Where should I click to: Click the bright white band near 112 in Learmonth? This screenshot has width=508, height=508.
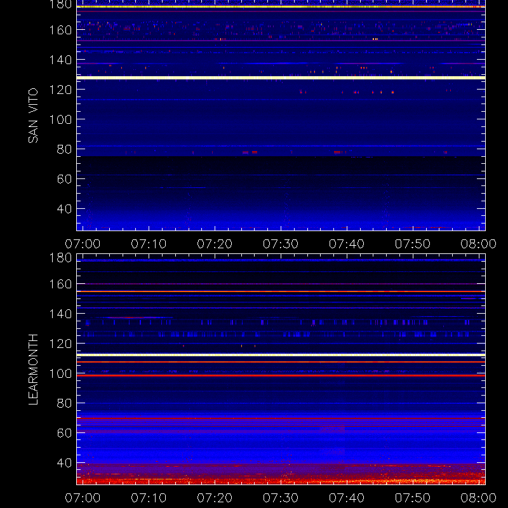coord(281,355)
